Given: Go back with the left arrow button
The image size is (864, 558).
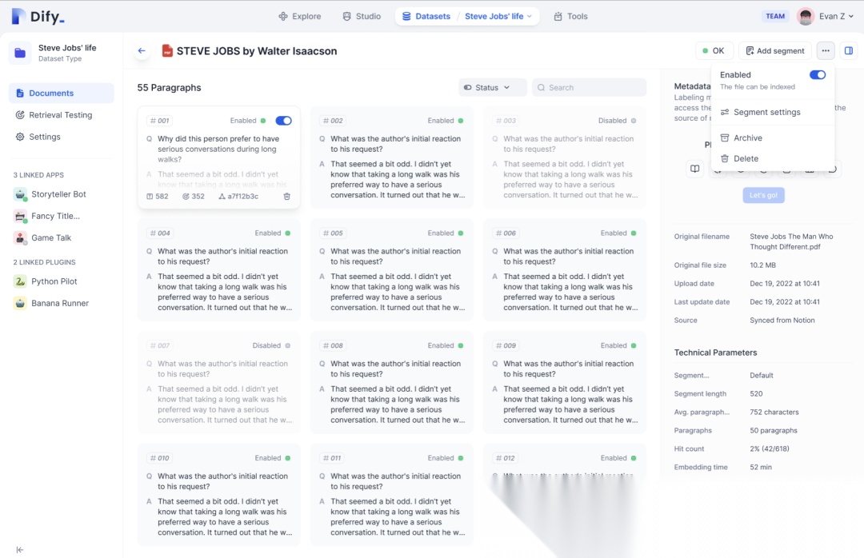Looking at the screenshot, I should (x=142, y=50).
